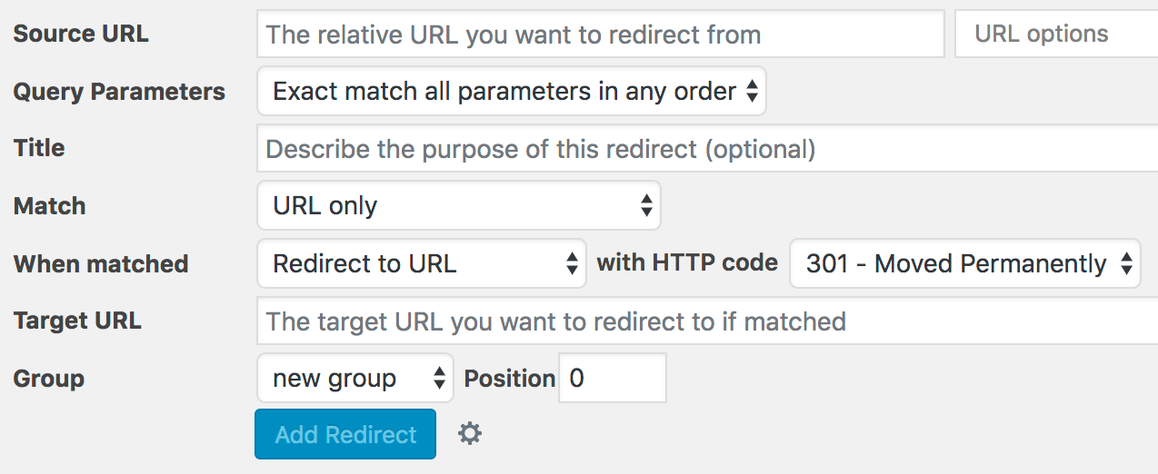Screen dimensions: 1158x474
Task: Click the 'Group' field label
Action: point(49,379)
